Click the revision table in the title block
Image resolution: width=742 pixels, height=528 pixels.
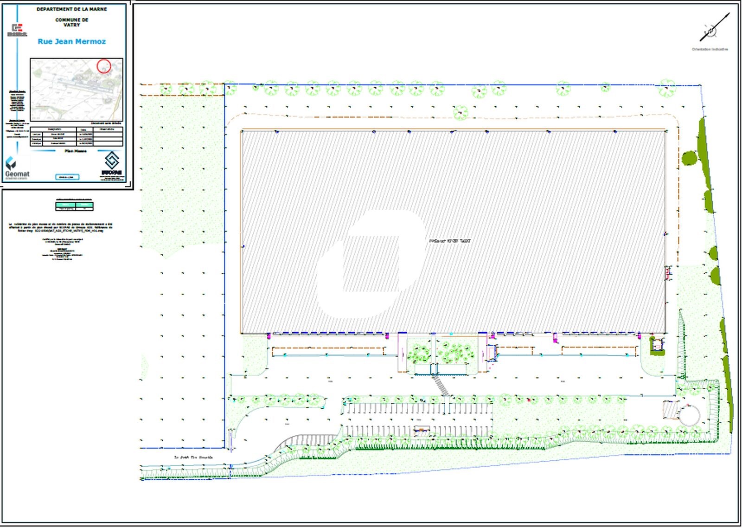[x=77, y=136]
